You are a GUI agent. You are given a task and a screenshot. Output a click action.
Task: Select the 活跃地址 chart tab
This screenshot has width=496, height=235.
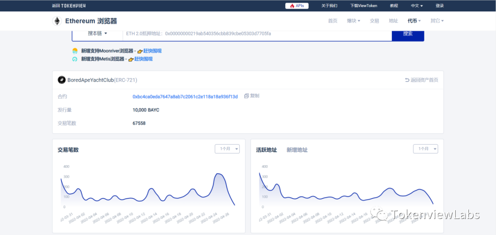tap(266, 150)
